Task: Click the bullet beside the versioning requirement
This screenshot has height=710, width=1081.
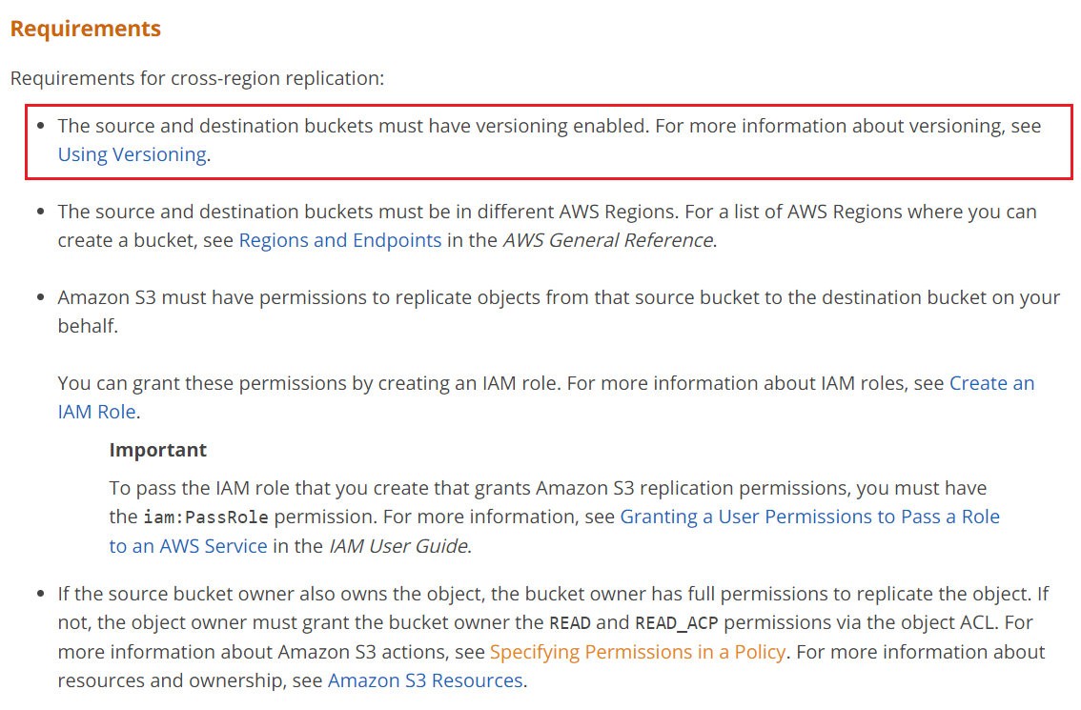Action: coord(41,126)
